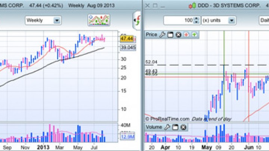The image size is (269, 151).
Task: Close the DDD daily chart window
Action: click(x=147, y=6)
